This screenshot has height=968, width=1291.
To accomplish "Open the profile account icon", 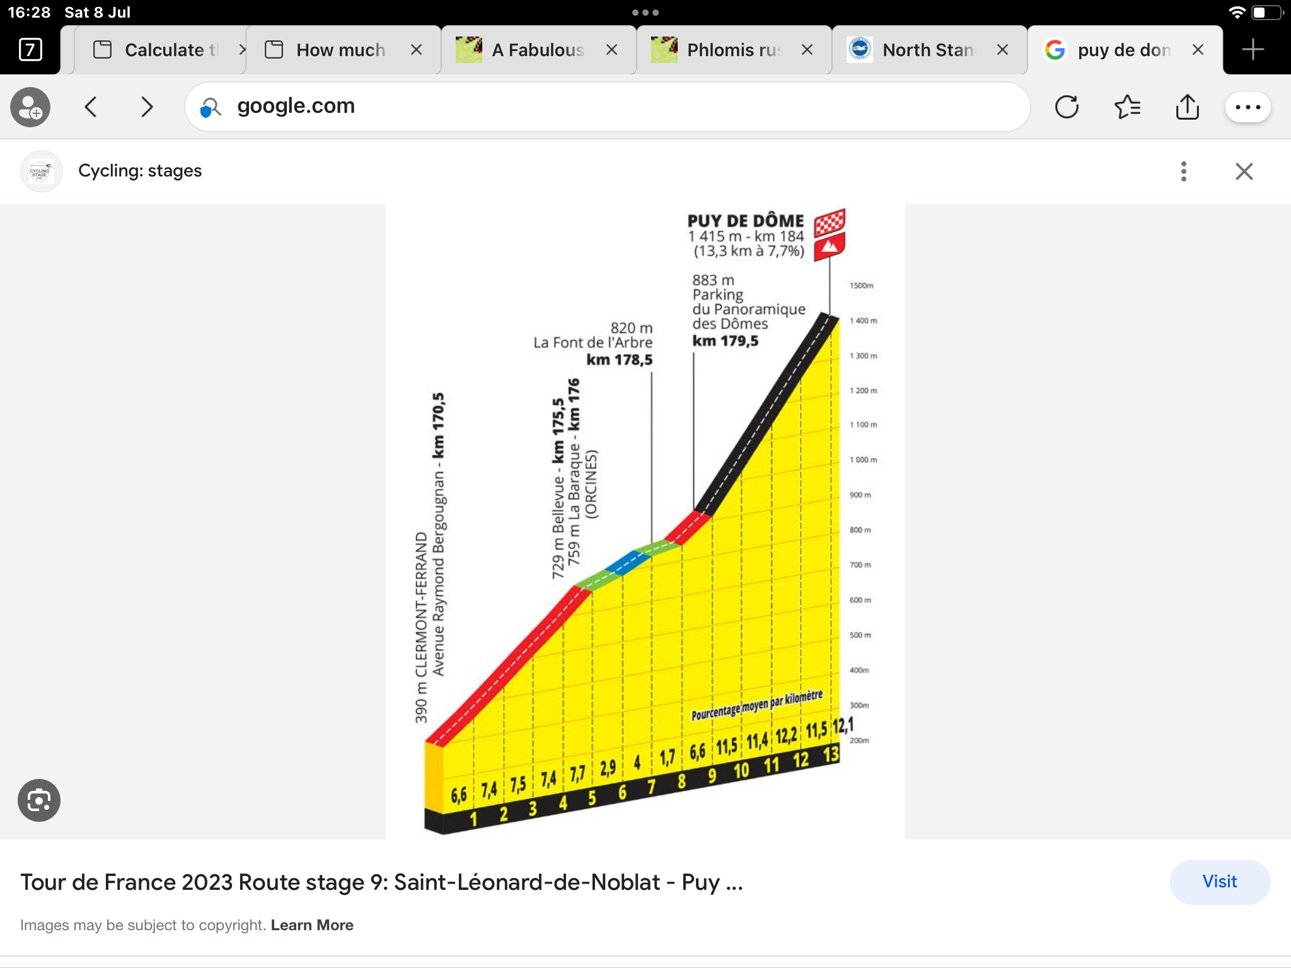I will (x=30, y=107).
